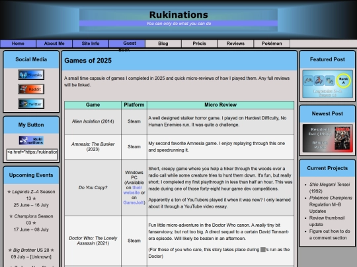Image resolution: width=357 pixels, height=267 pixels.
Task: Click the Rukinations site button image
Action: (x=31, y=140)
